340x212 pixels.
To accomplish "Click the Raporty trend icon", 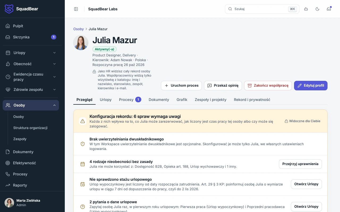I will pos(8,185).
